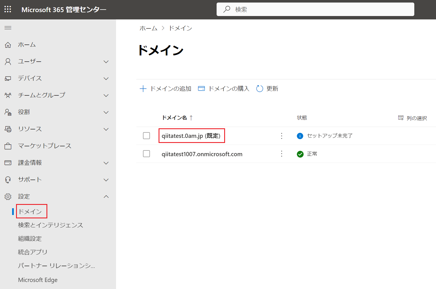Click ホーム breadcrumb link
This screenshot has height=289, width=436.
(x=148, y=28)
